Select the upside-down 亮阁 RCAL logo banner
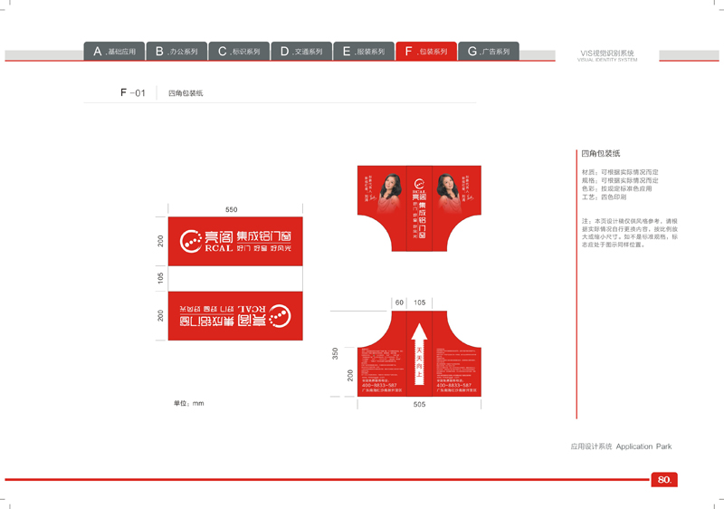Image resolution: width=724 pixels, height=509 pixels. (235, 316)
